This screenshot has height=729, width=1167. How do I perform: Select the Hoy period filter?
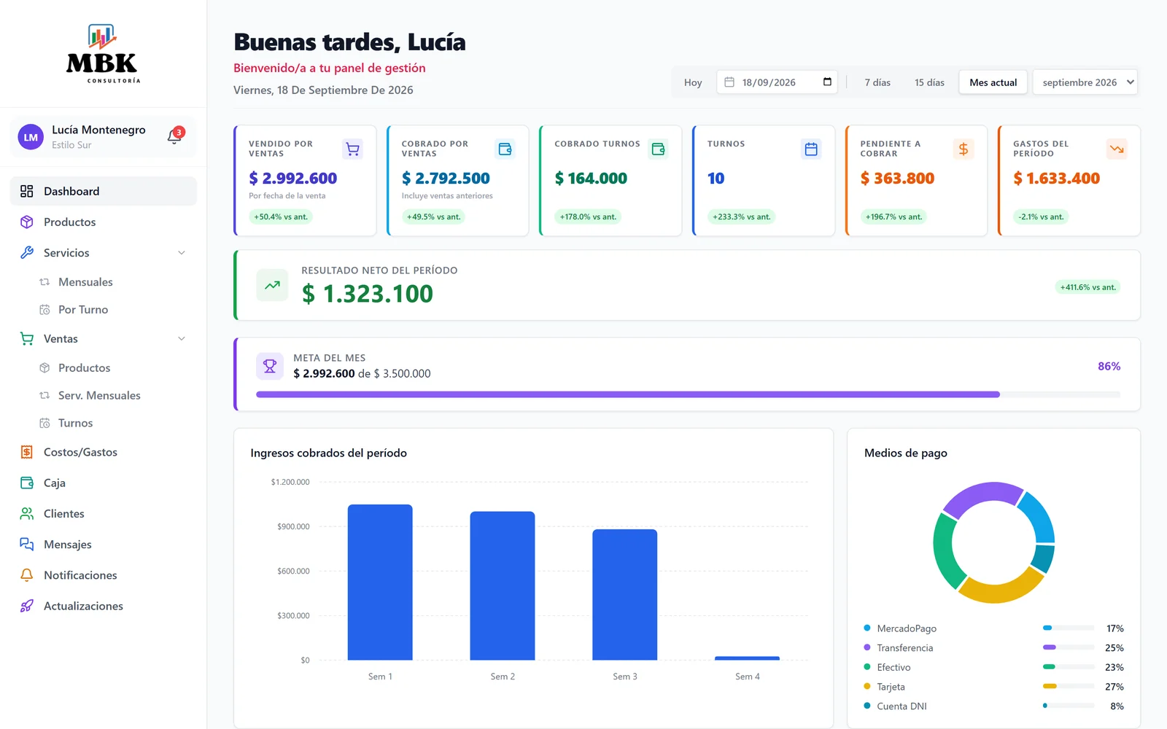693,82
